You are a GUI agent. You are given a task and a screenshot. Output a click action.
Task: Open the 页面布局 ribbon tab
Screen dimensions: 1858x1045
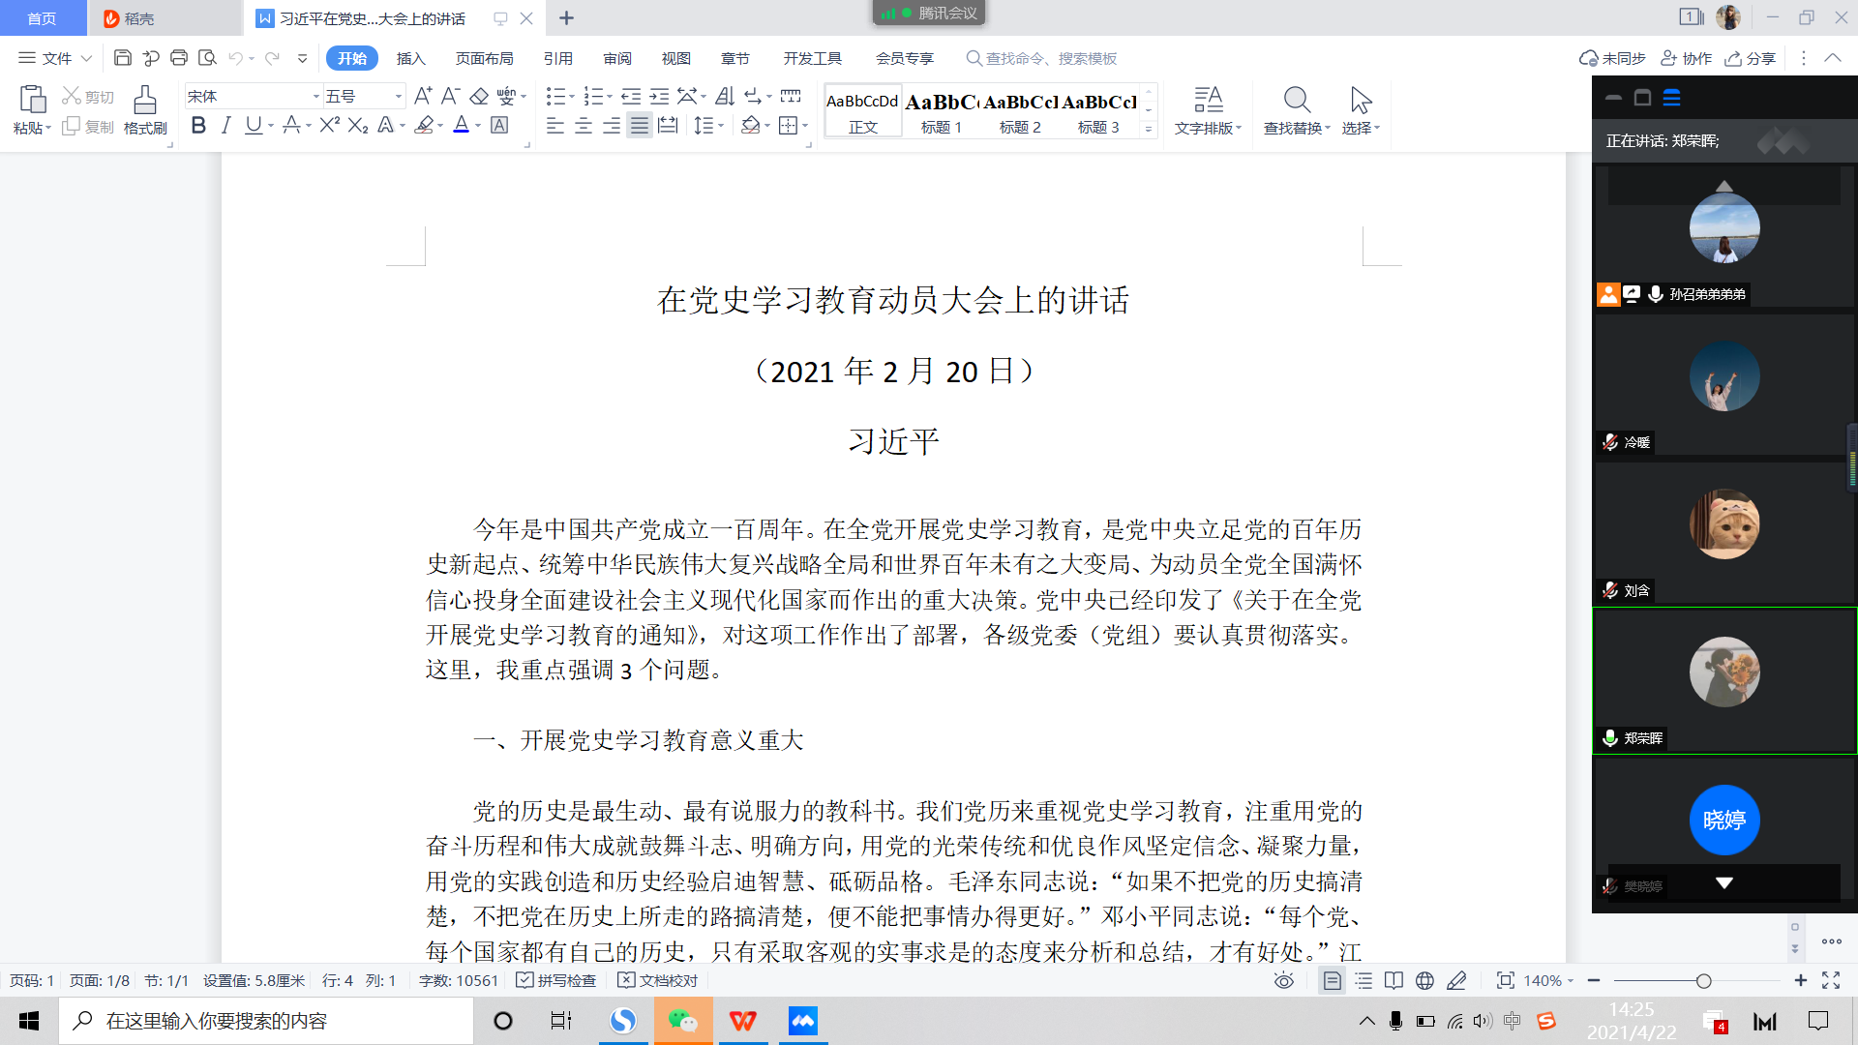click(484, 58)
